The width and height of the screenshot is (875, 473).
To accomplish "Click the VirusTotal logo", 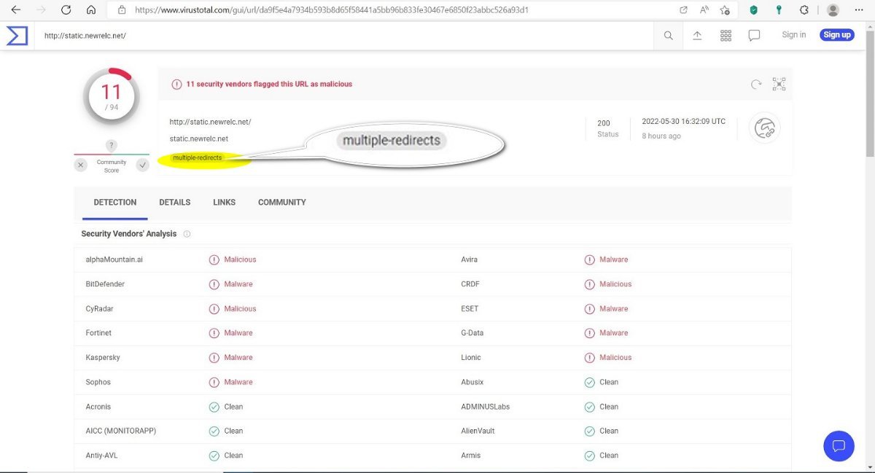I will tap(17, 35).
